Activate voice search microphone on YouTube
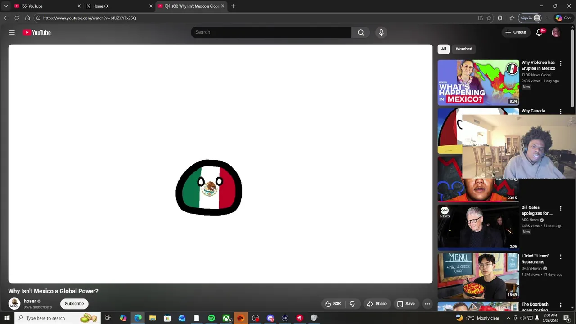The height and width of the screenshot is (324, 576). [381, 32]
